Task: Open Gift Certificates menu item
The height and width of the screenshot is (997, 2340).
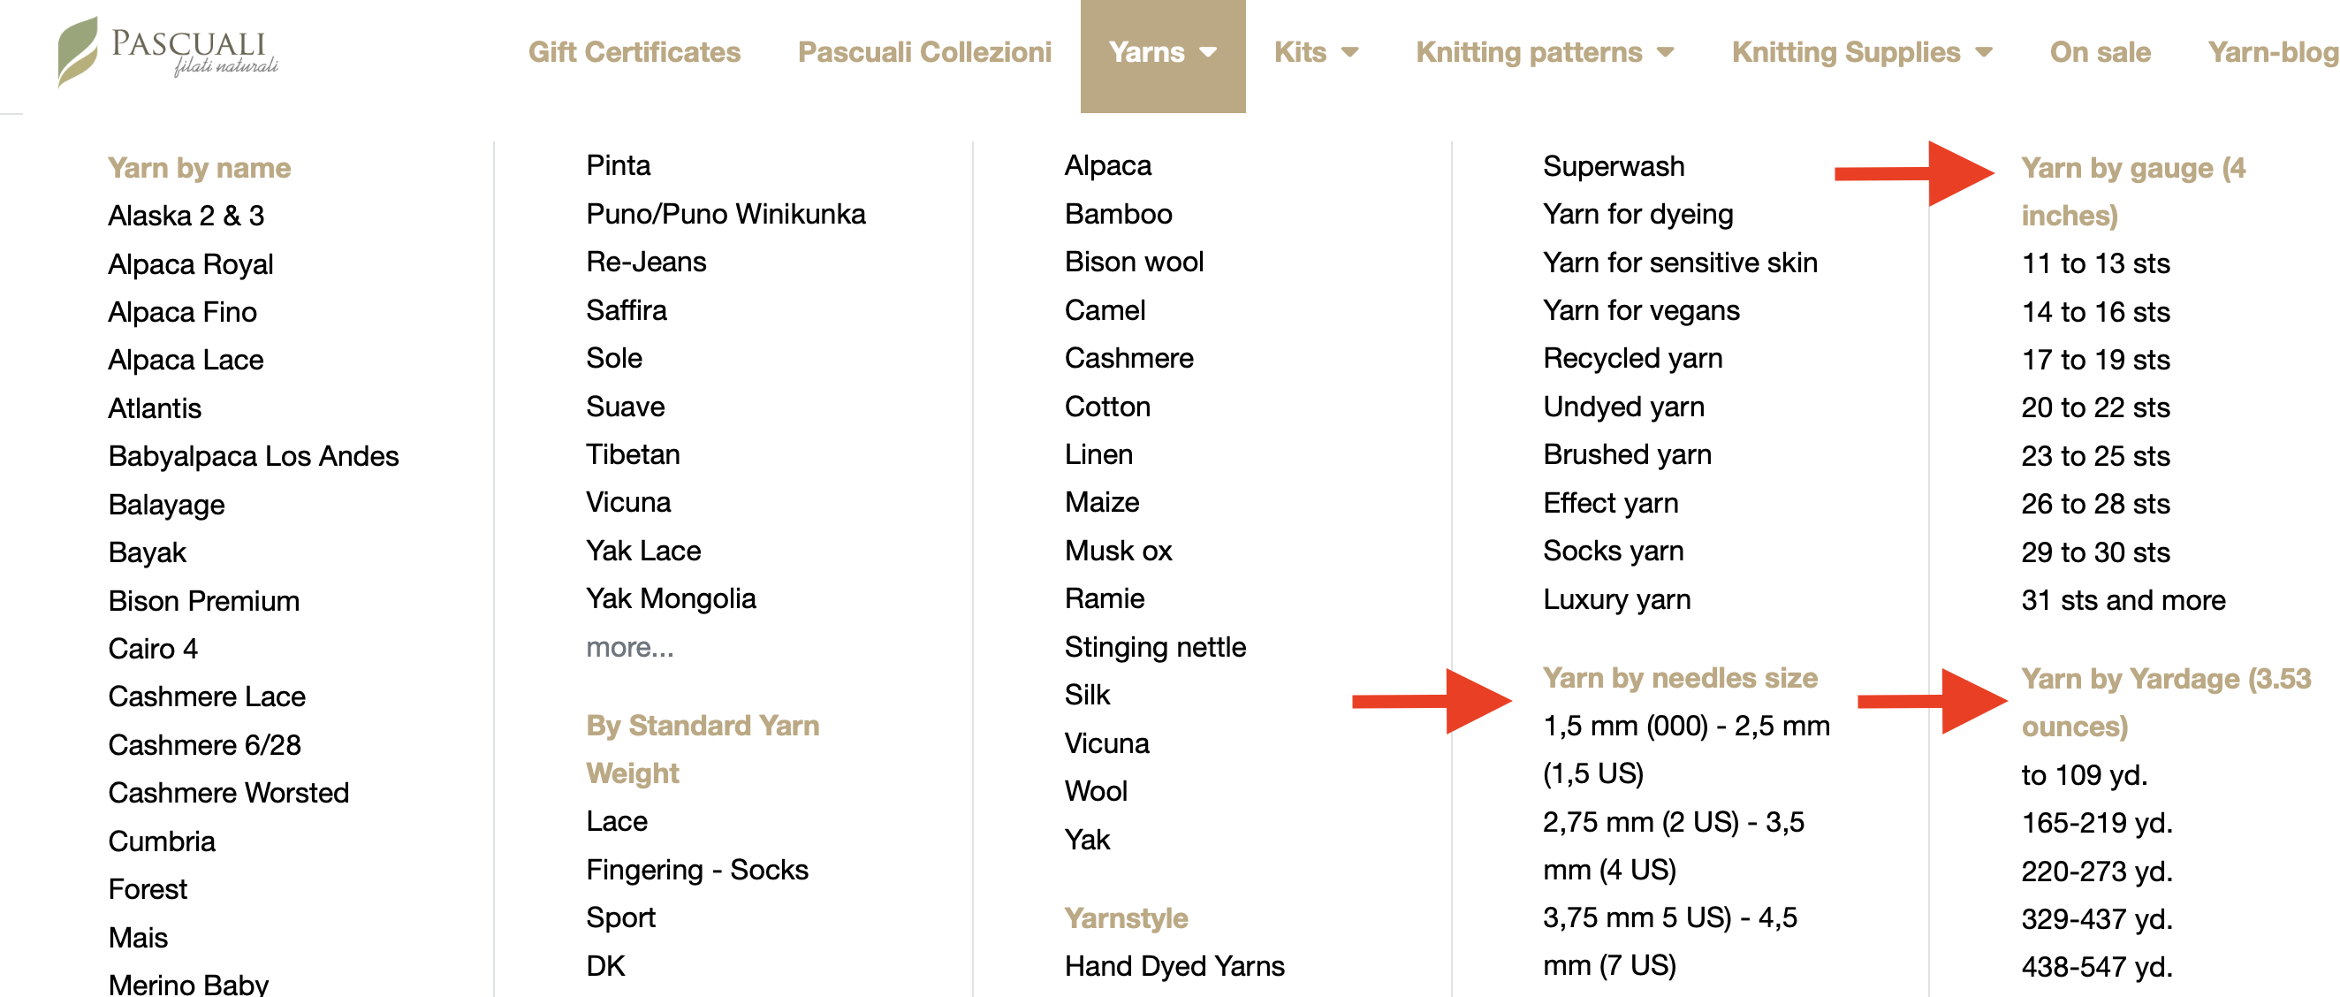Action: [634, 52]
